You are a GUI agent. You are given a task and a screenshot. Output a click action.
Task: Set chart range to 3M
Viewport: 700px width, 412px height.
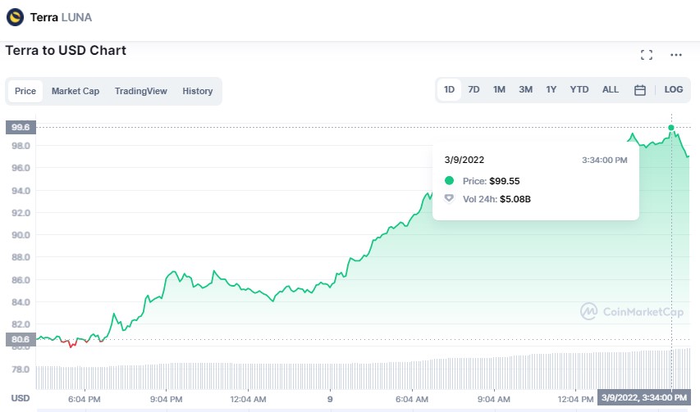tap(525, 90)
